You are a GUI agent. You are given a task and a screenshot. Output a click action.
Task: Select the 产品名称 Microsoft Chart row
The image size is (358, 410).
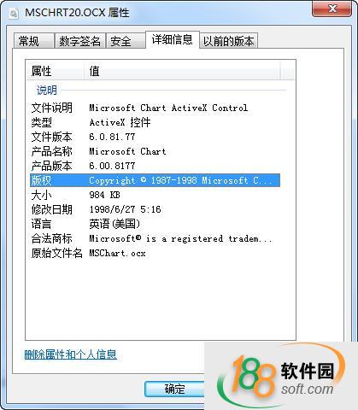point(155,151)
